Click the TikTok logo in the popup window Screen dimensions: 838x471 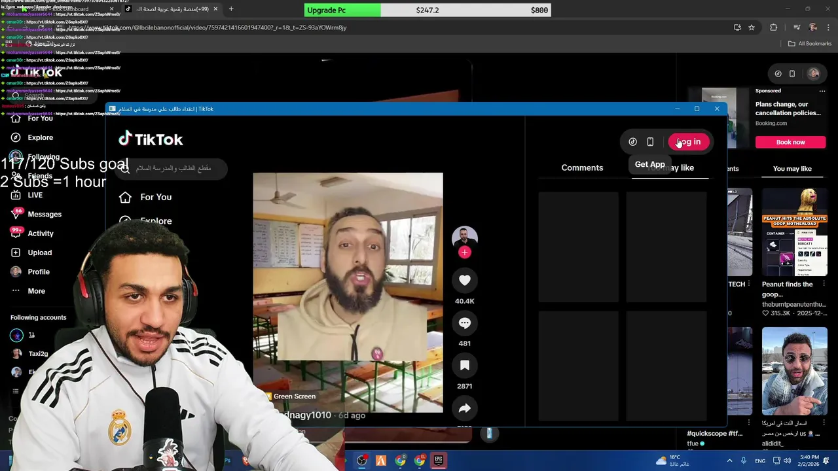tap(151, 139)
